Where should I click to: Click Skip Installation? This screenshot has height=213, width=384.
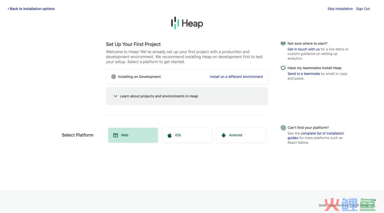pyautogui.click(x=340, y=9)
